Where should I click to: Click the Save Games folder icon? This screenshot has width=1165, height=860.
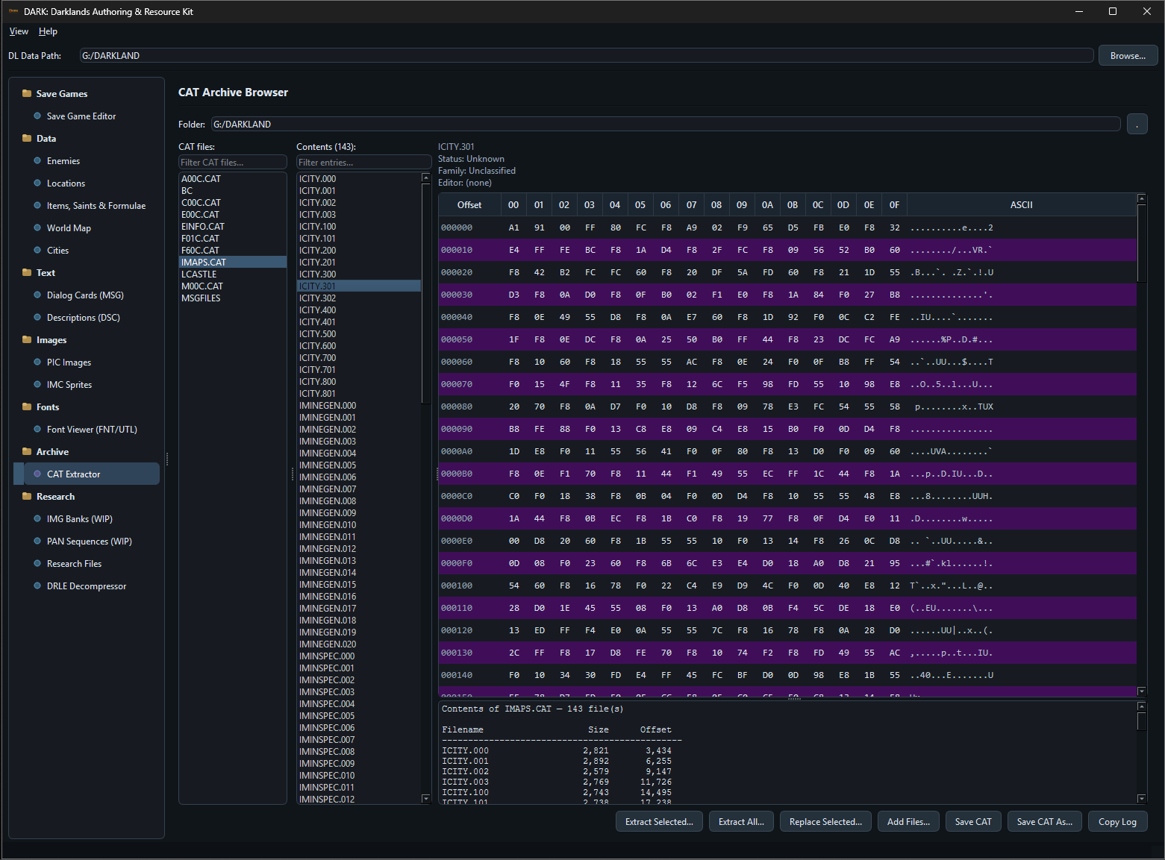tap(27, 93)
